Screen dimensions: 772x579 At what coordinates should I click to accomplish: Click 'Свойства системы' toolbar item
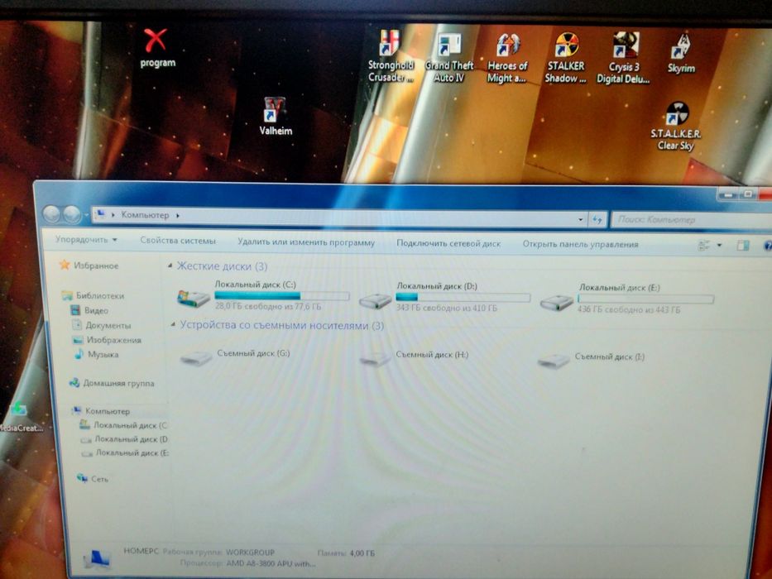(x=178, y=241)
